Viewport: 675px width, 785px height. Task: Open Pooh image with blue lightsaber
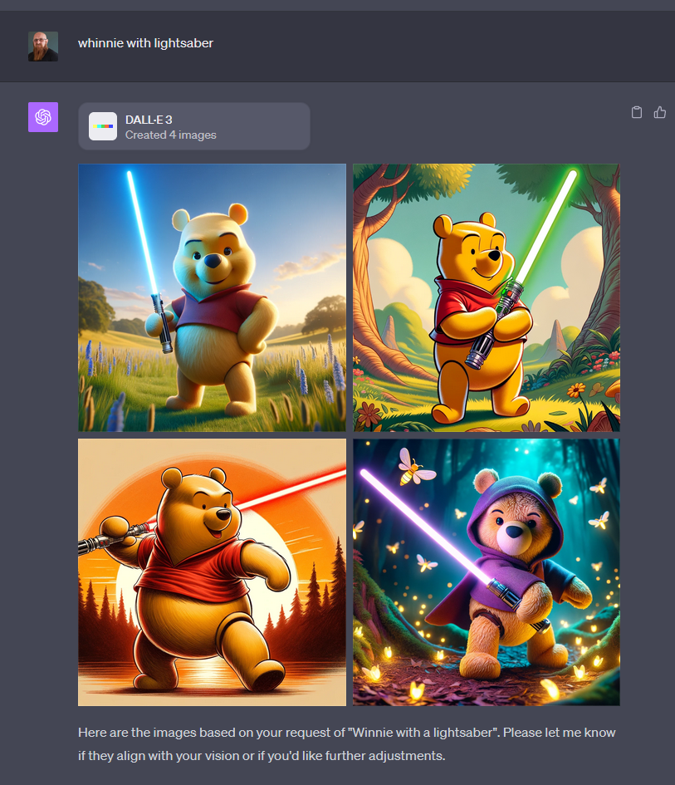tap(213, 297)
